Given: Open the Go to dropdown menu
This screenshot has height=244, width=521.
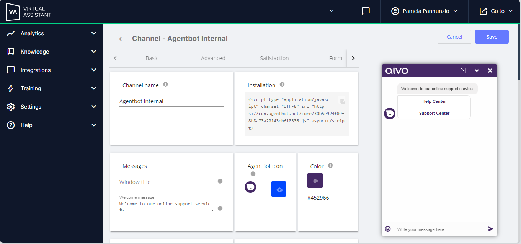Looking at the screenshot, I should click(x=496, y=11).
